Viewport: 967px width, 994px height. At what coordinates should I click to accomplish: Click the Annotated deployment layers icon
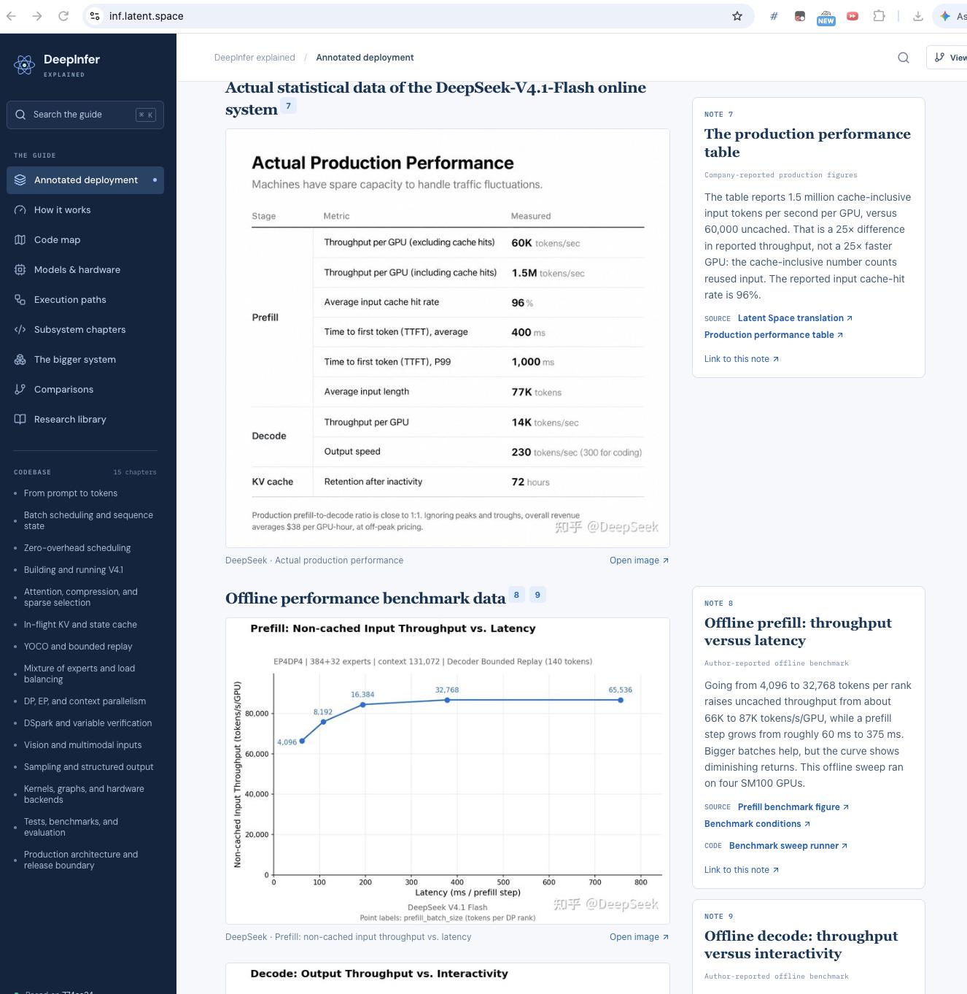[20, 180]
